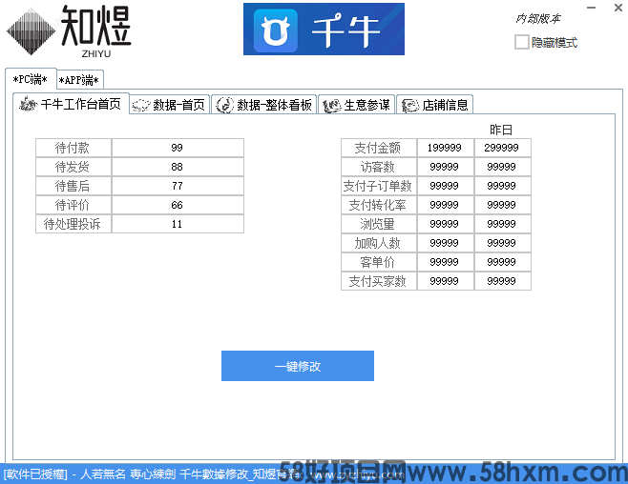The width and height of the screenshot is (628, 484).
Task: Click the 待评价 value field 66
Action: tap(178, 205)
